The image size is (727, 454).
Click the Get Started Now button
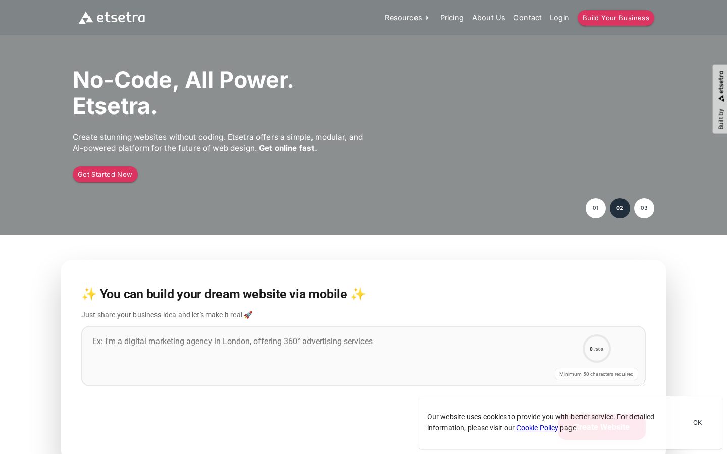105,174
